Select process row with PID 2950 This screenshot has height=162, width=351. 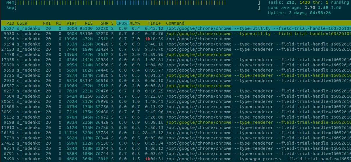click(x=175, y=81)
